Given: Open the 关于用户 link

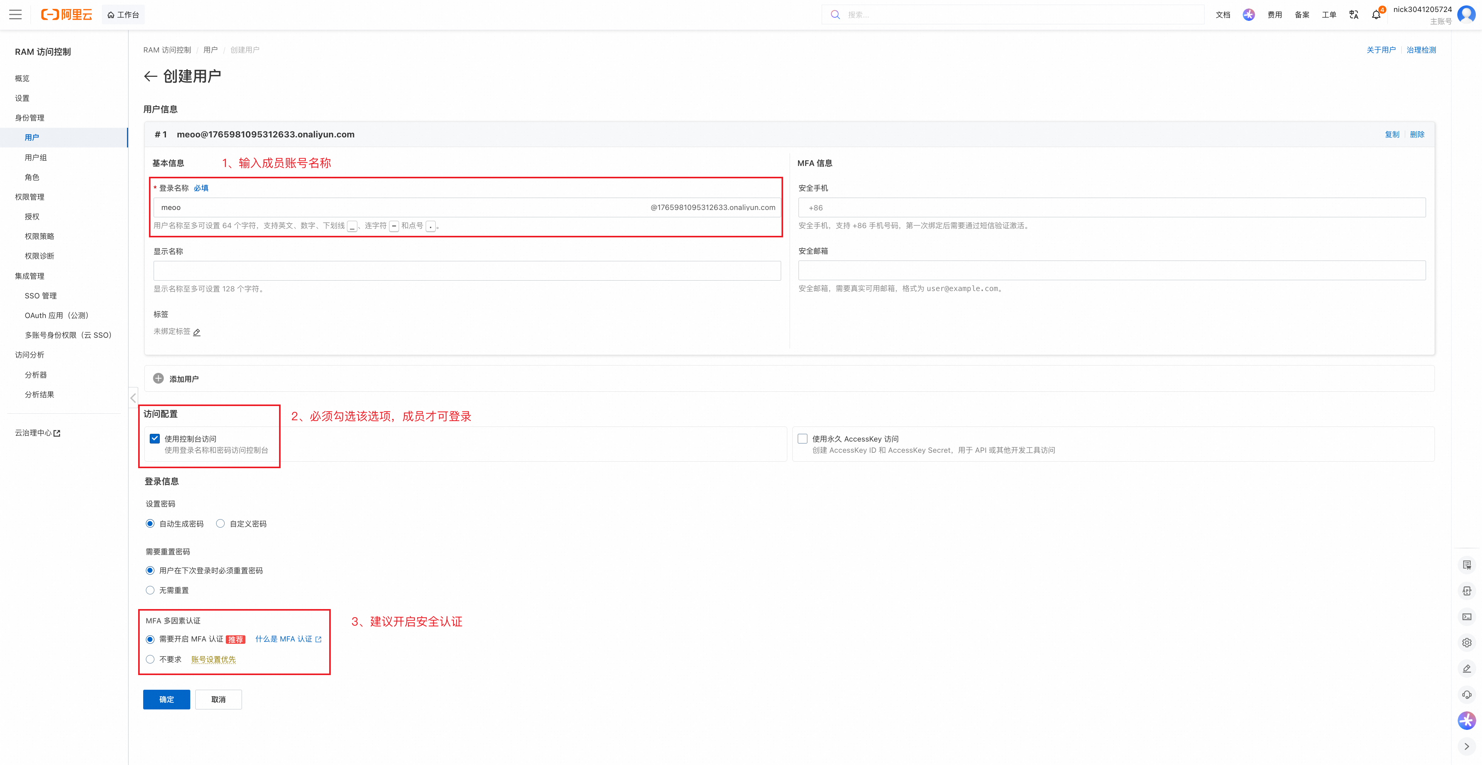Looking at the screenshot, I should [x=1381, y=50].
